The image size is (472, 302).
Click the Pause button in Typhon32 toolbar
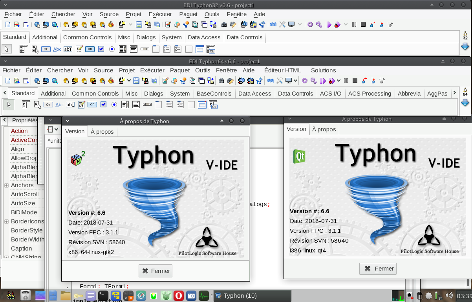354,24
